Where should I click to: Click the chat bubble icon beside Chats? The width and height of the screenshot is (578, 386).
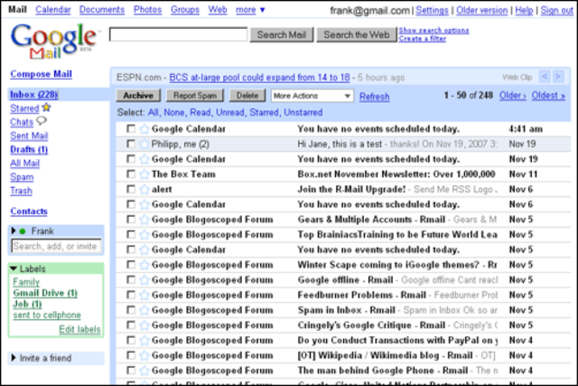(42, 120)
